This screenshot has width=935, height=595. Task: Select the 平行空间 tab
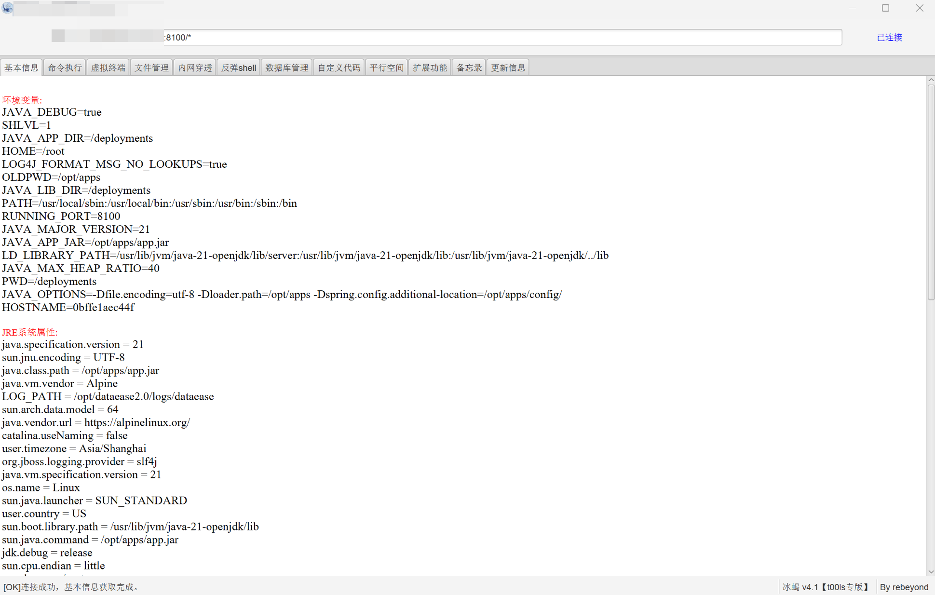click(386, 68)
